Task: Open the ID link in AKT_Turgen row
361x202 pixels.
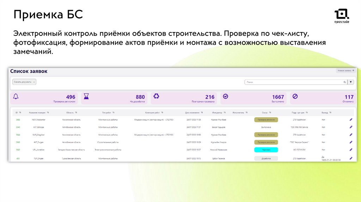Action: click(18, 142)
